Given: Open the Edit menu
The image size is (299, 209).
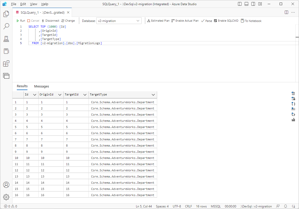Looking at the screenshot, I should pyautogui.click(x=23, y=4).
